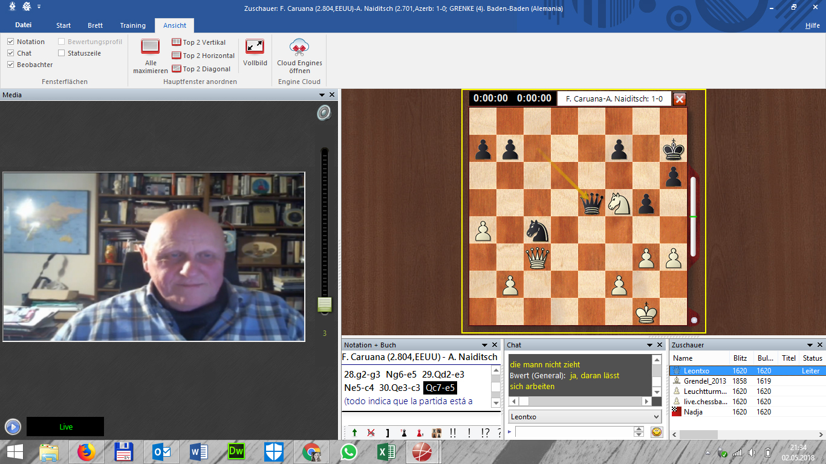Image resolution: width=826 pixels, height=464 pixels.
Task: Click the speaker icon in Media panel
Action: tap(324, 113)
